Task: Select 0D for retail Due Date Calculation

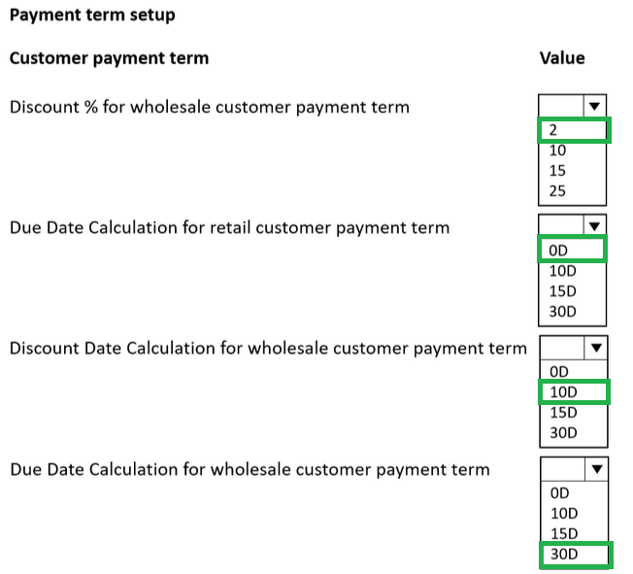Action: (x=573, y=251)
